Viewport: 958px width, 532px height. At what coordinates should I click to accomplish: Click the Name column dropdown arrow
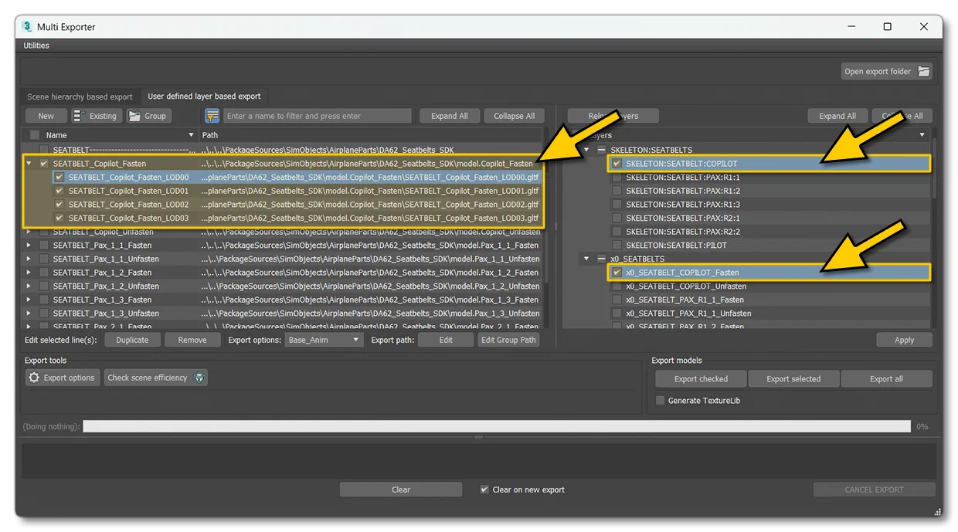pyautogui.click(x=192, y=135)
